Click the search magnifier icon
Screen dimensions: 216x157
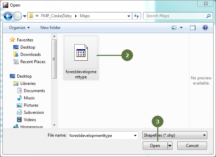coord(208,16)
